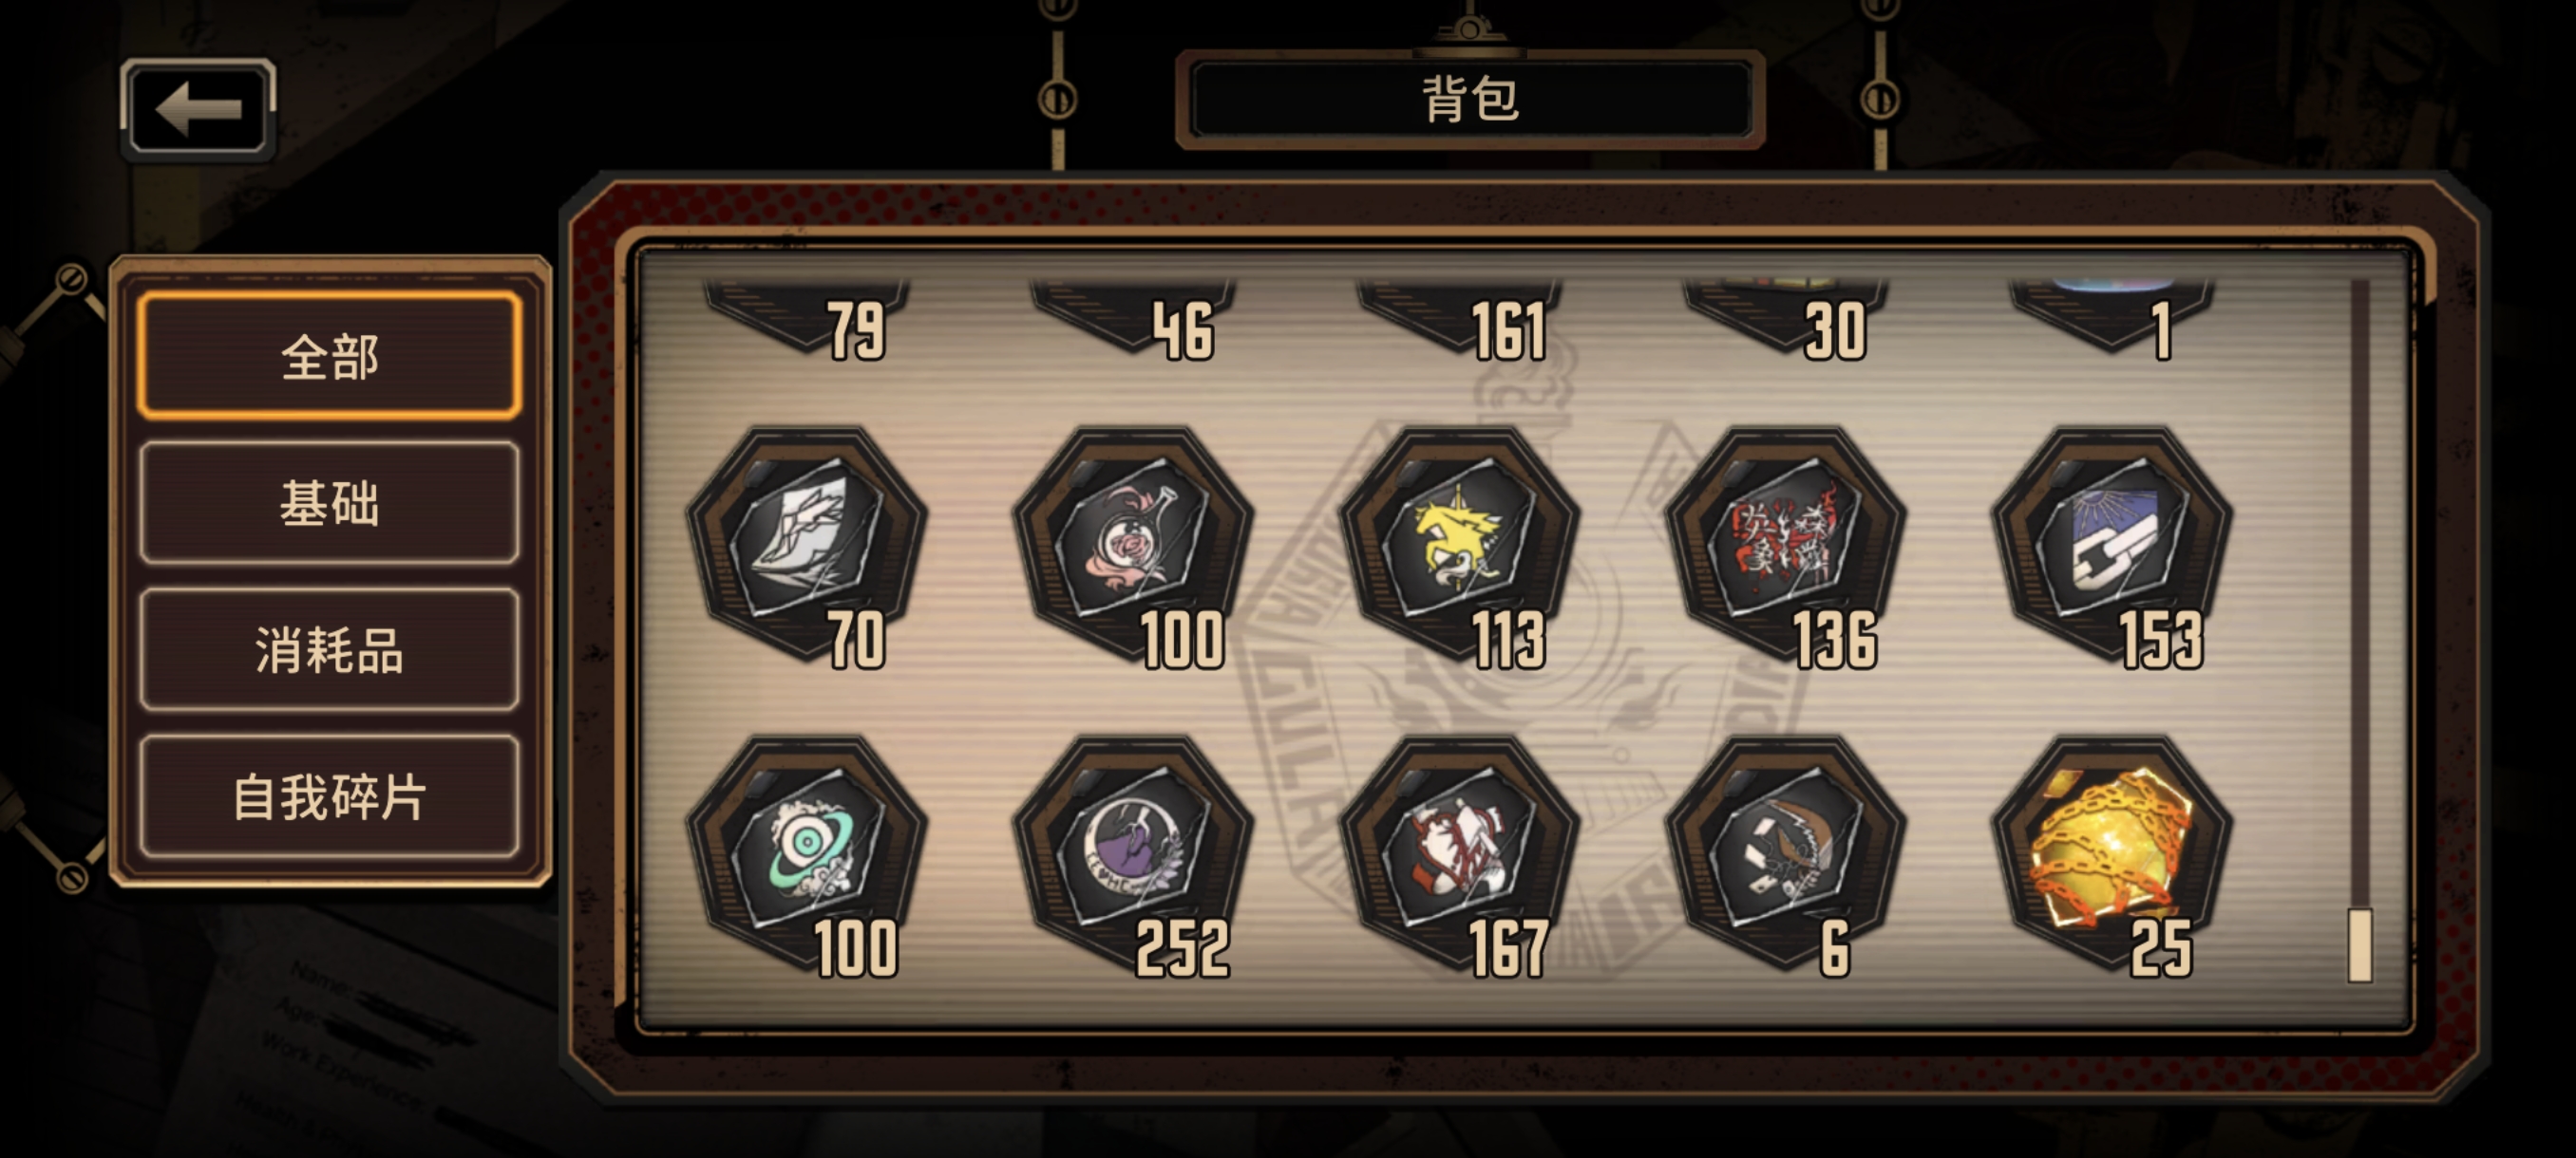Click the 背包 title banner
The height and width of the screenshot is (1158, 2576).
pyautogui.click(x=1470, y=99)
